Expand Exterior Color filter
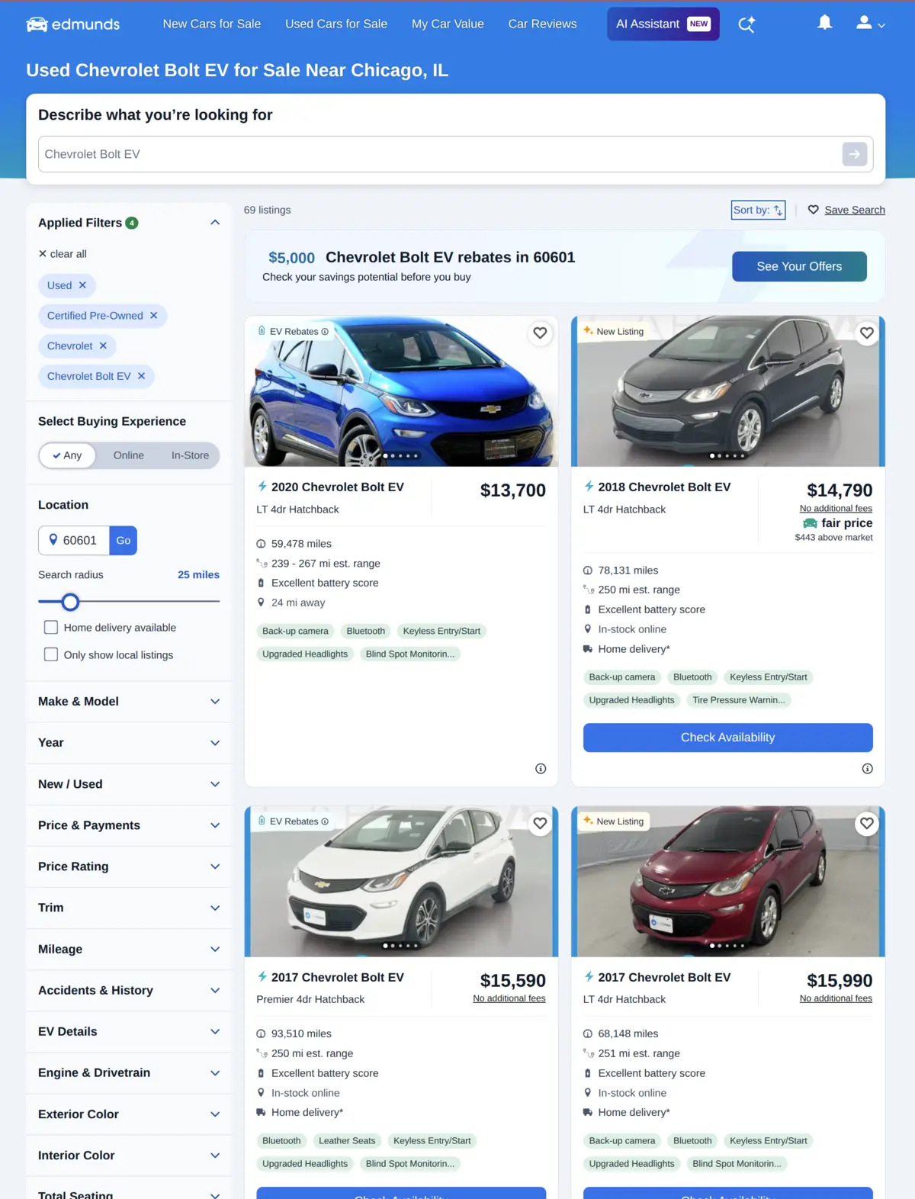Screen dimensions: 915x1199 pos(129,1114)
